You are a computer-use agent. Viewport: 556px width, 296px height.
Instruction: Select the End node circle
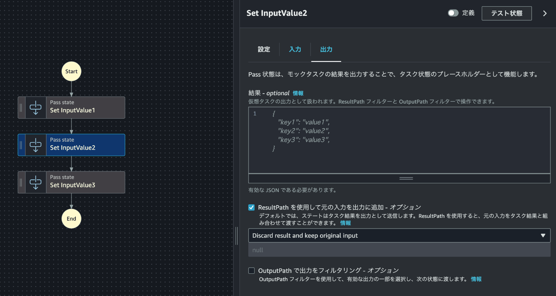(x=71, y=219)
